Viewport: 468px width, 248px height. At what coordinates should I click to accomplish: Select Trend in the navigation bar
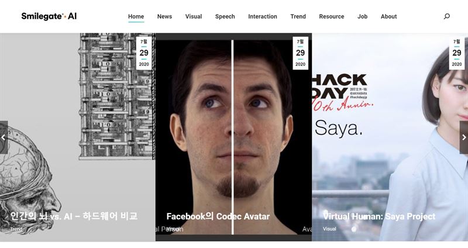tap(298, 16)
